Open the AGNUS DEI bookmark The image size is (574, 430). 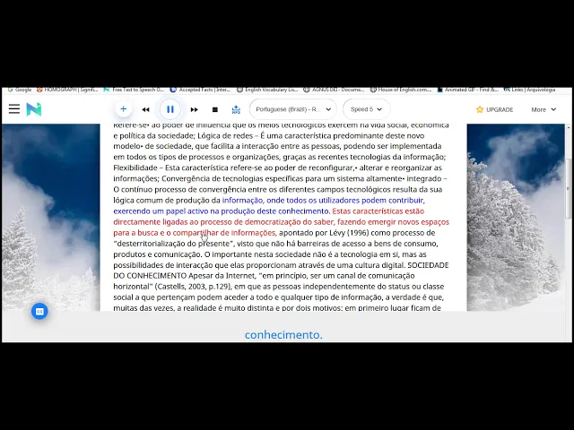[x=335, y=90]
